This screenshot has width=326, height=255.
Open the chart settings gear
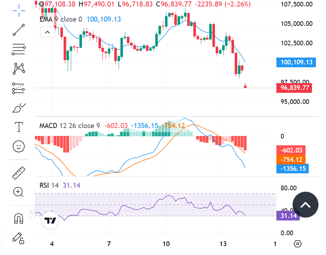pos(298,243)
